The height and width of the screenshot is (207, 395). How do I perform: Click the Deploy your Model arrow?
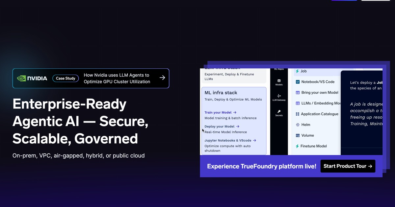[238, 126]
